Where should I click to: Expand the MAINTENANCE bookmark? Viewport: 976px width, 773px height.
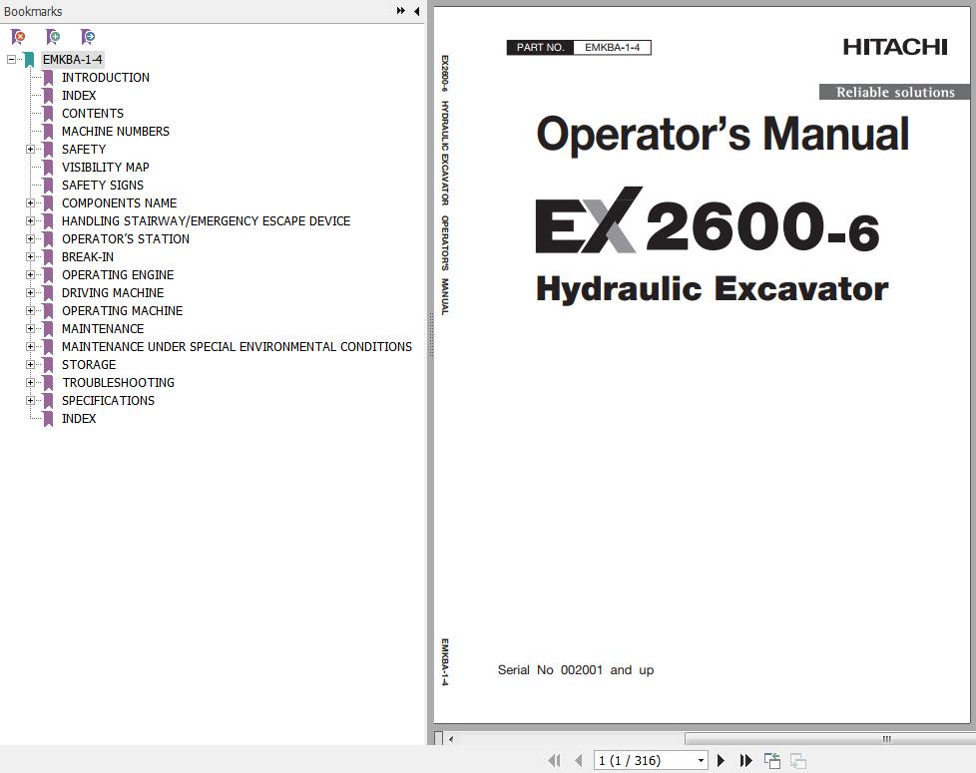(30, 329)
